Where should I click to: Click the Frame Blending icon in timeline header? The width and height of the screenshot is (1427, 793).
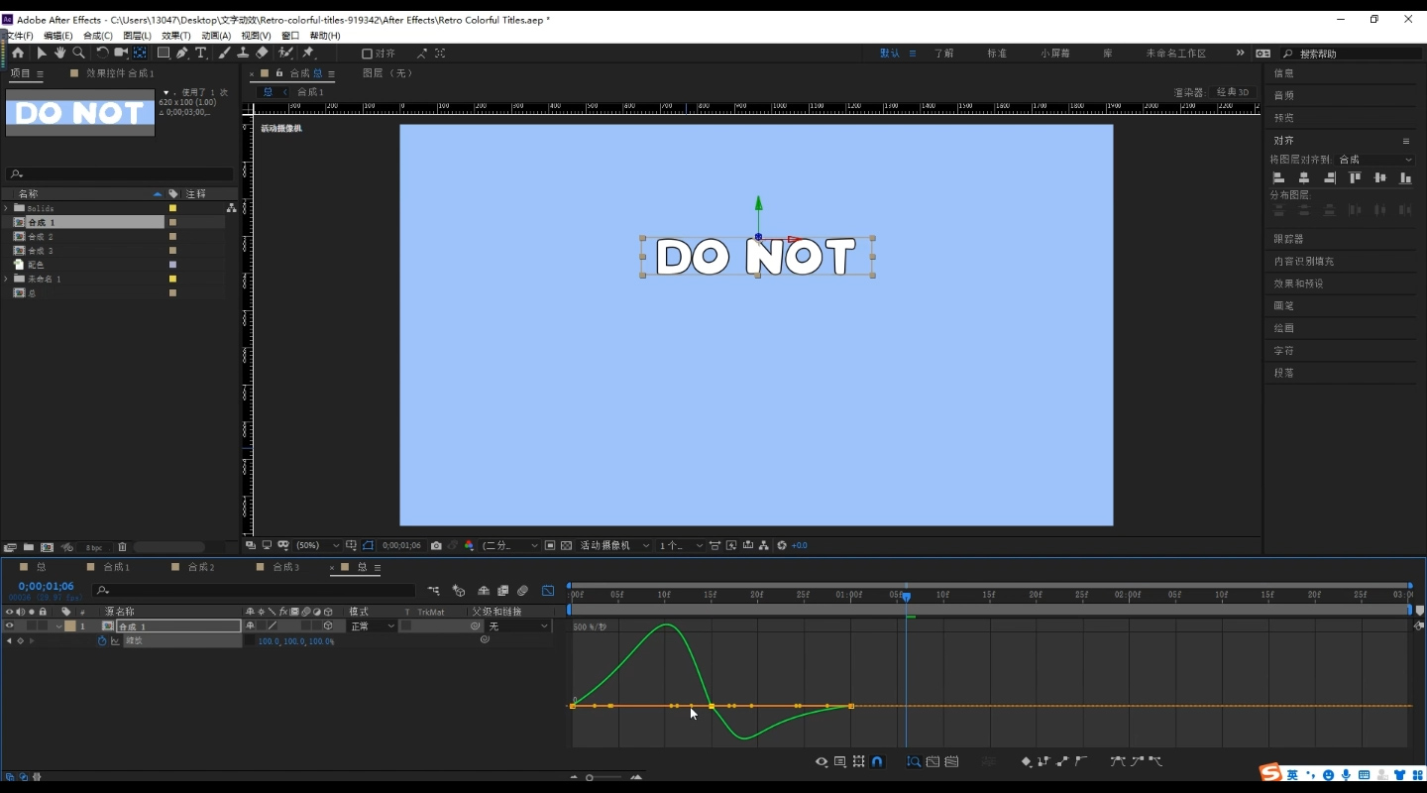pyautogui.click(x=502, y=591)
